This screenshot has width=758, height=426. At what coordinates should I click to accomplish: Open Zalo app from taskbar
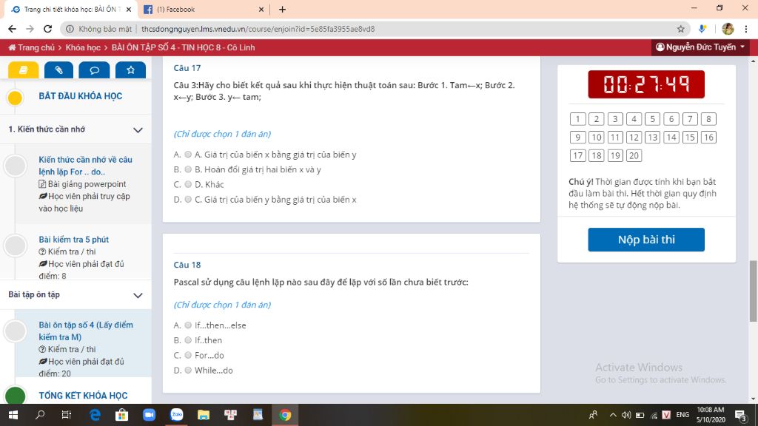tap(176, 415)
